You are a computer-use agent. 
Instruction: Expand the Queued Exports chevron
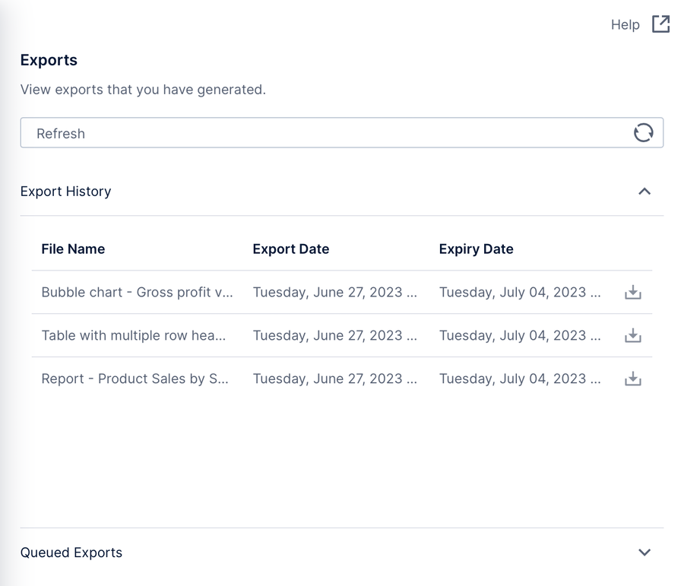click(644, 553)
